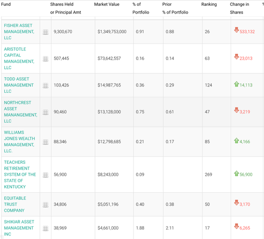Sort by Change in Shares header
The height and width of the screenshot is (239, 264).
[x=240, y=8]
